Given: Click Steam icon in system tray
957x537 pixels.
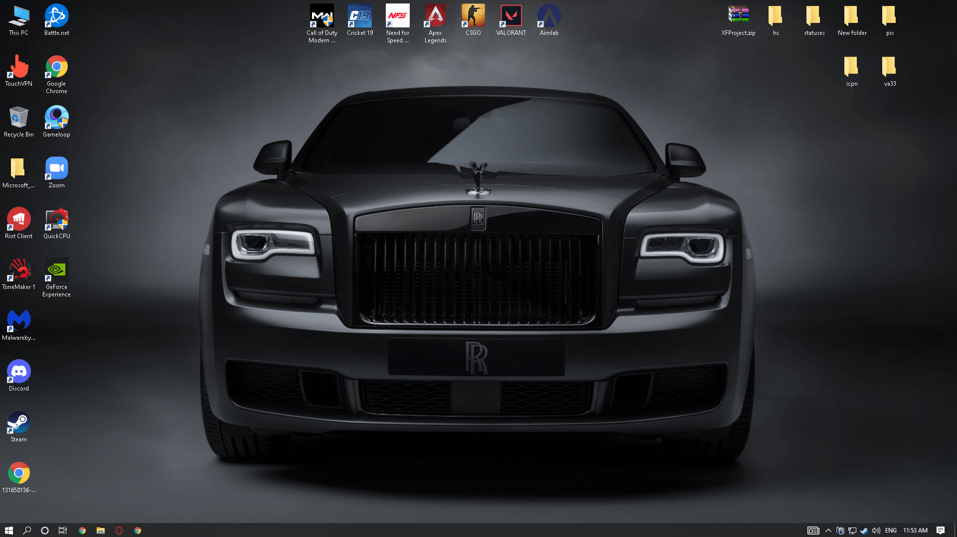Looking at the screenshot, I should [x=864, y=530].
